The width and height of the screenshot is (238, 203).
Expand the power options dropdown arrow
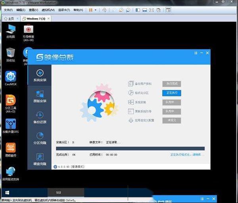click(x=96, y=10)
